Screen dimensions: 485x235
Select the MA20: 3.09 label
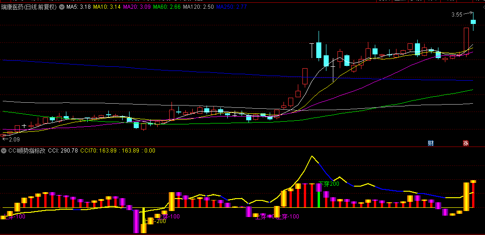coord(137,6)
